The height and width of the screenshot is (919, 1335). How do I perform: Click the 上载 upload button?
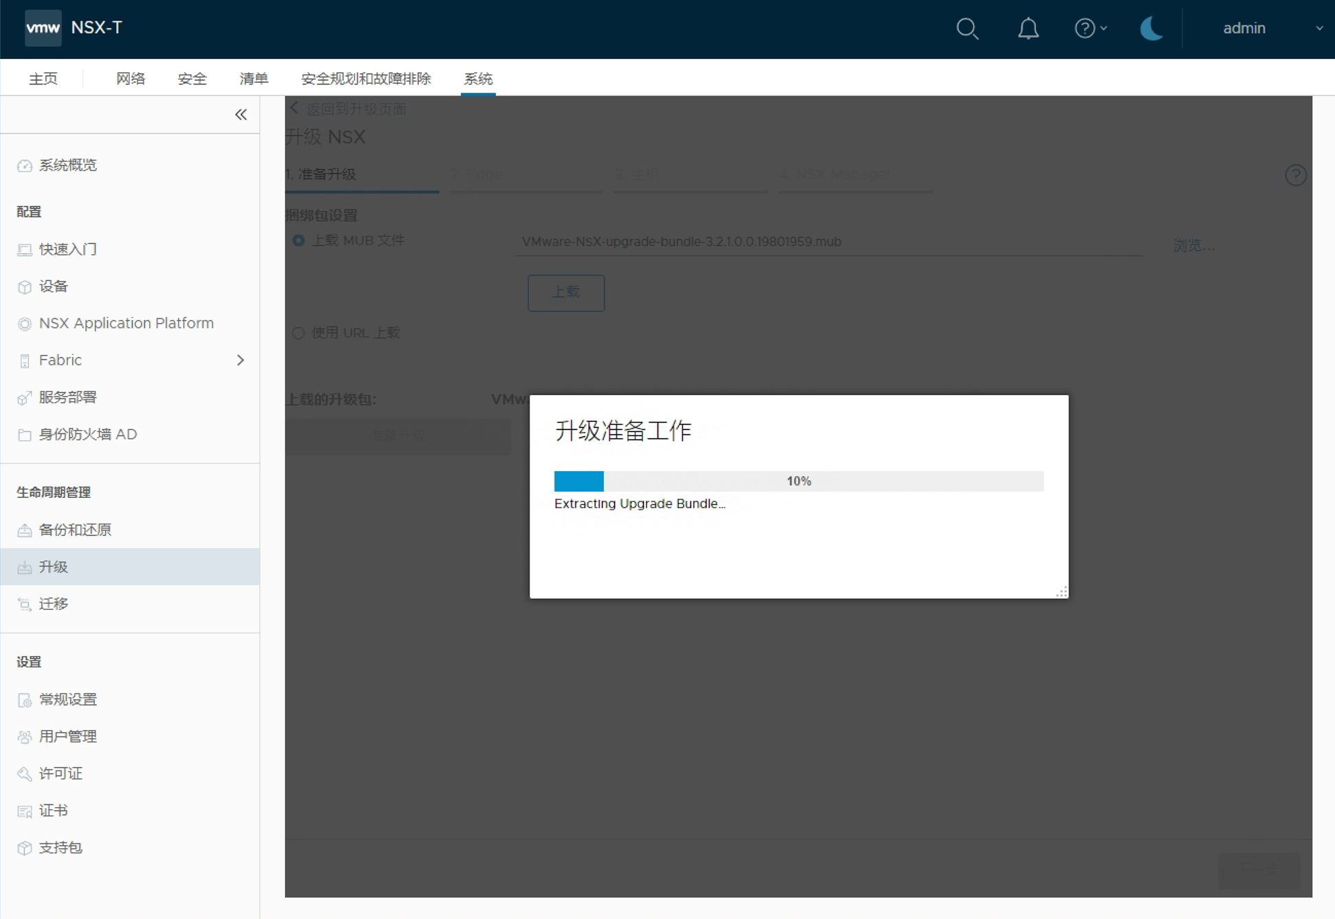coord(565,293)
